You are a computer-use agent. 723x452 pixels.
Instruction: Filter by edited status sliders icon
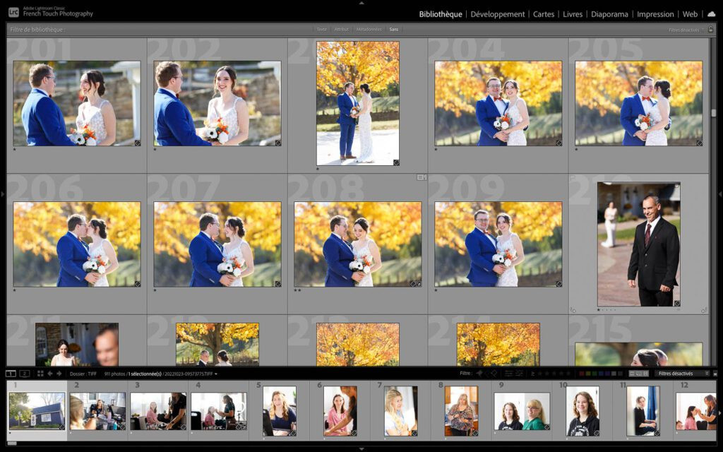508,374
